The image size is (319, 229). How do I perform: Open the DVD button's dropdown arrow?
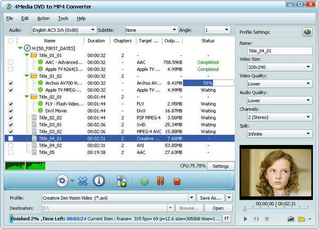72,181
